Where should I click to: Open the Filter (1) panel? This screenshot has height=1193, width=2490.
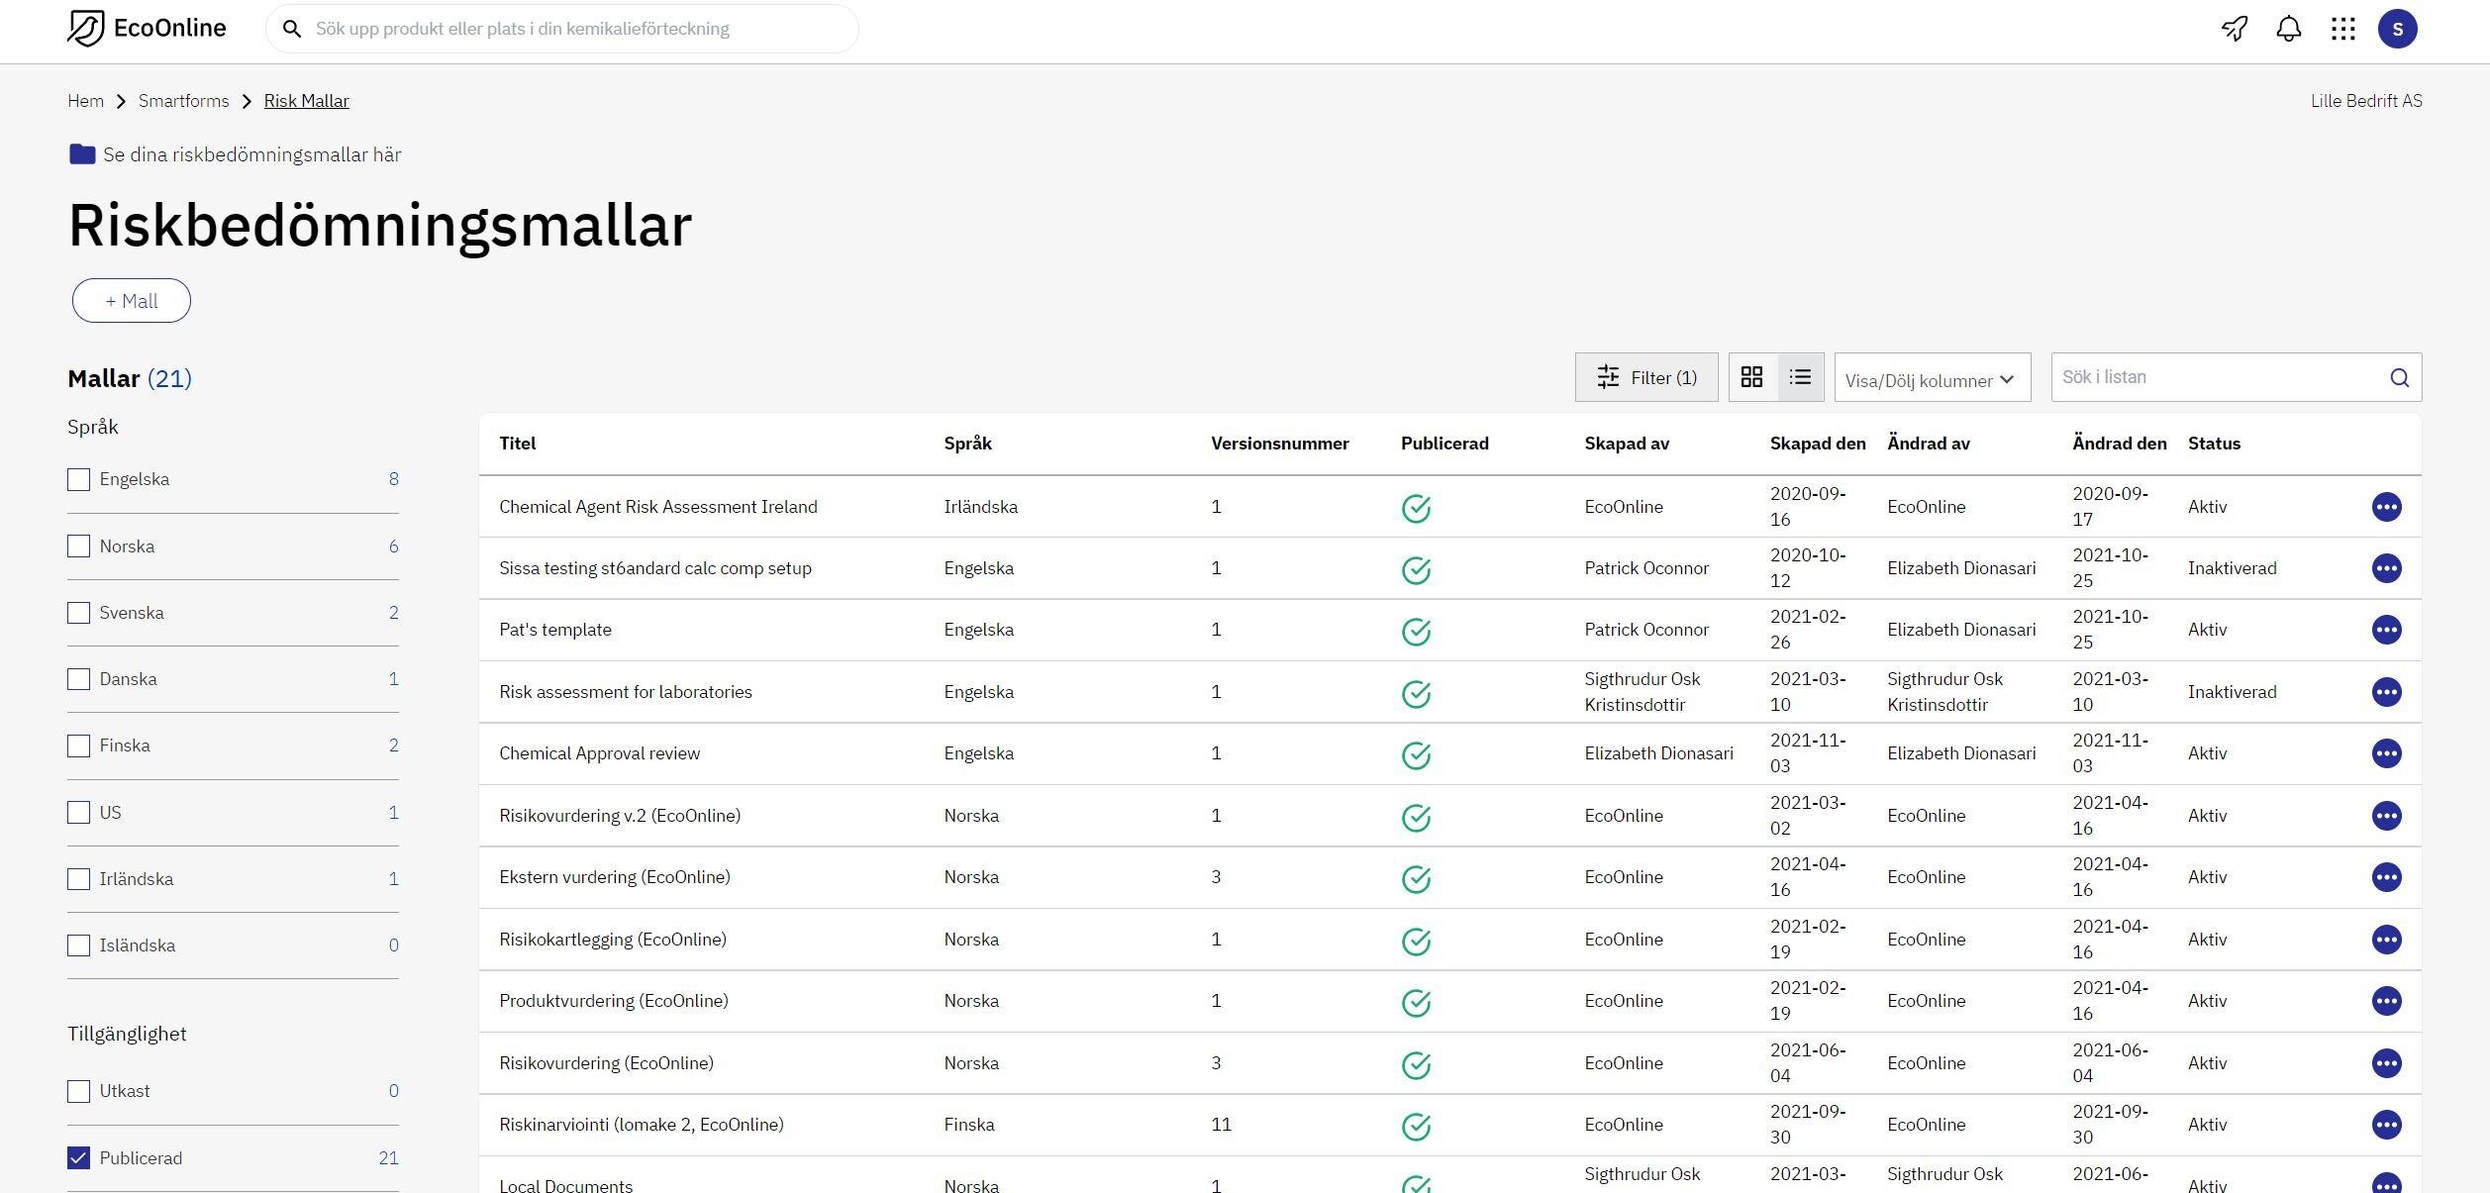pos(1646,377)
